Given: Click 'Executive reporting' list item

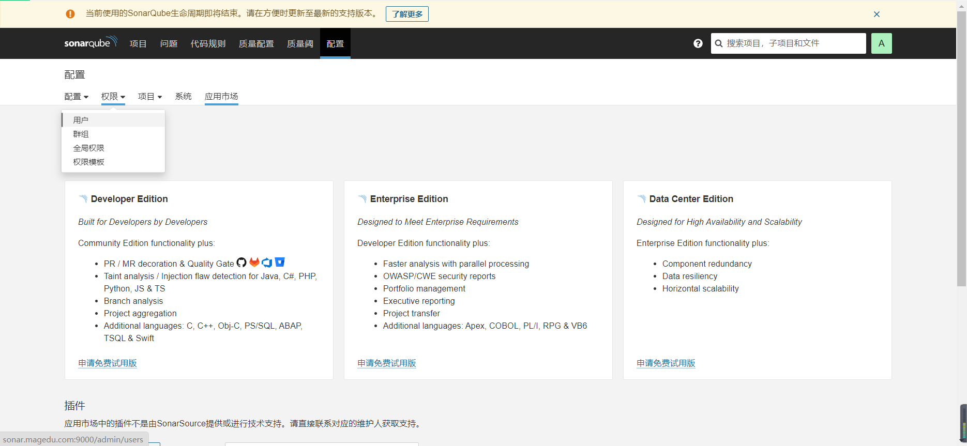Looking at the screenshot, I should (x=419, y=301).
